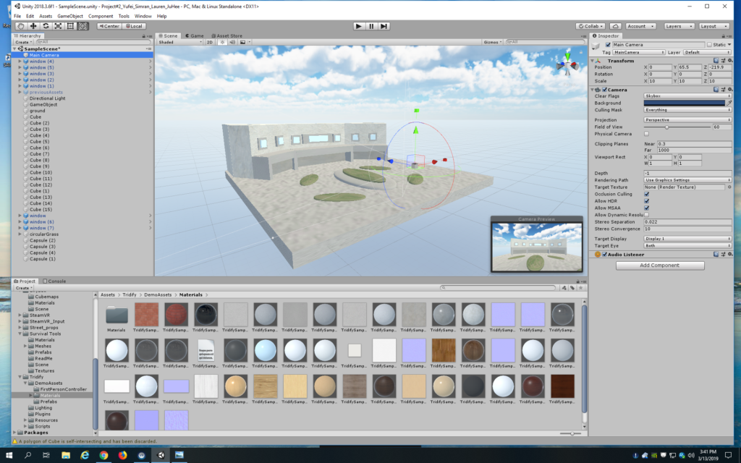741x463 pixels.
Task: Click the Create button in Hierarchy
Action: (23, 42)
